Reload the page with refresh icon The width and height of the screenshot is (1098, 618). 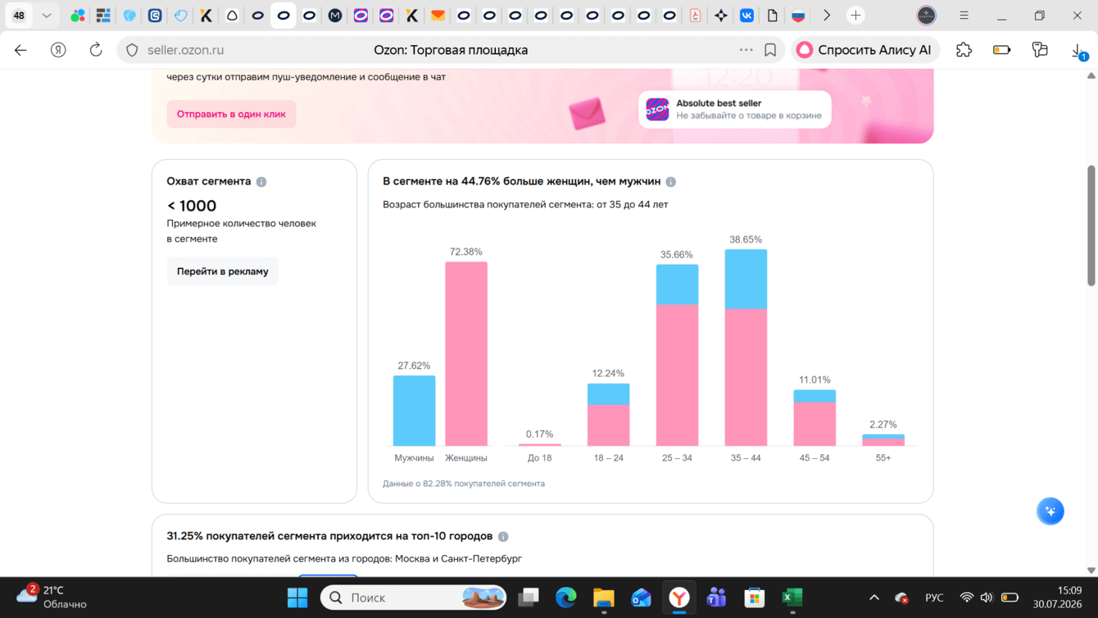96,50
